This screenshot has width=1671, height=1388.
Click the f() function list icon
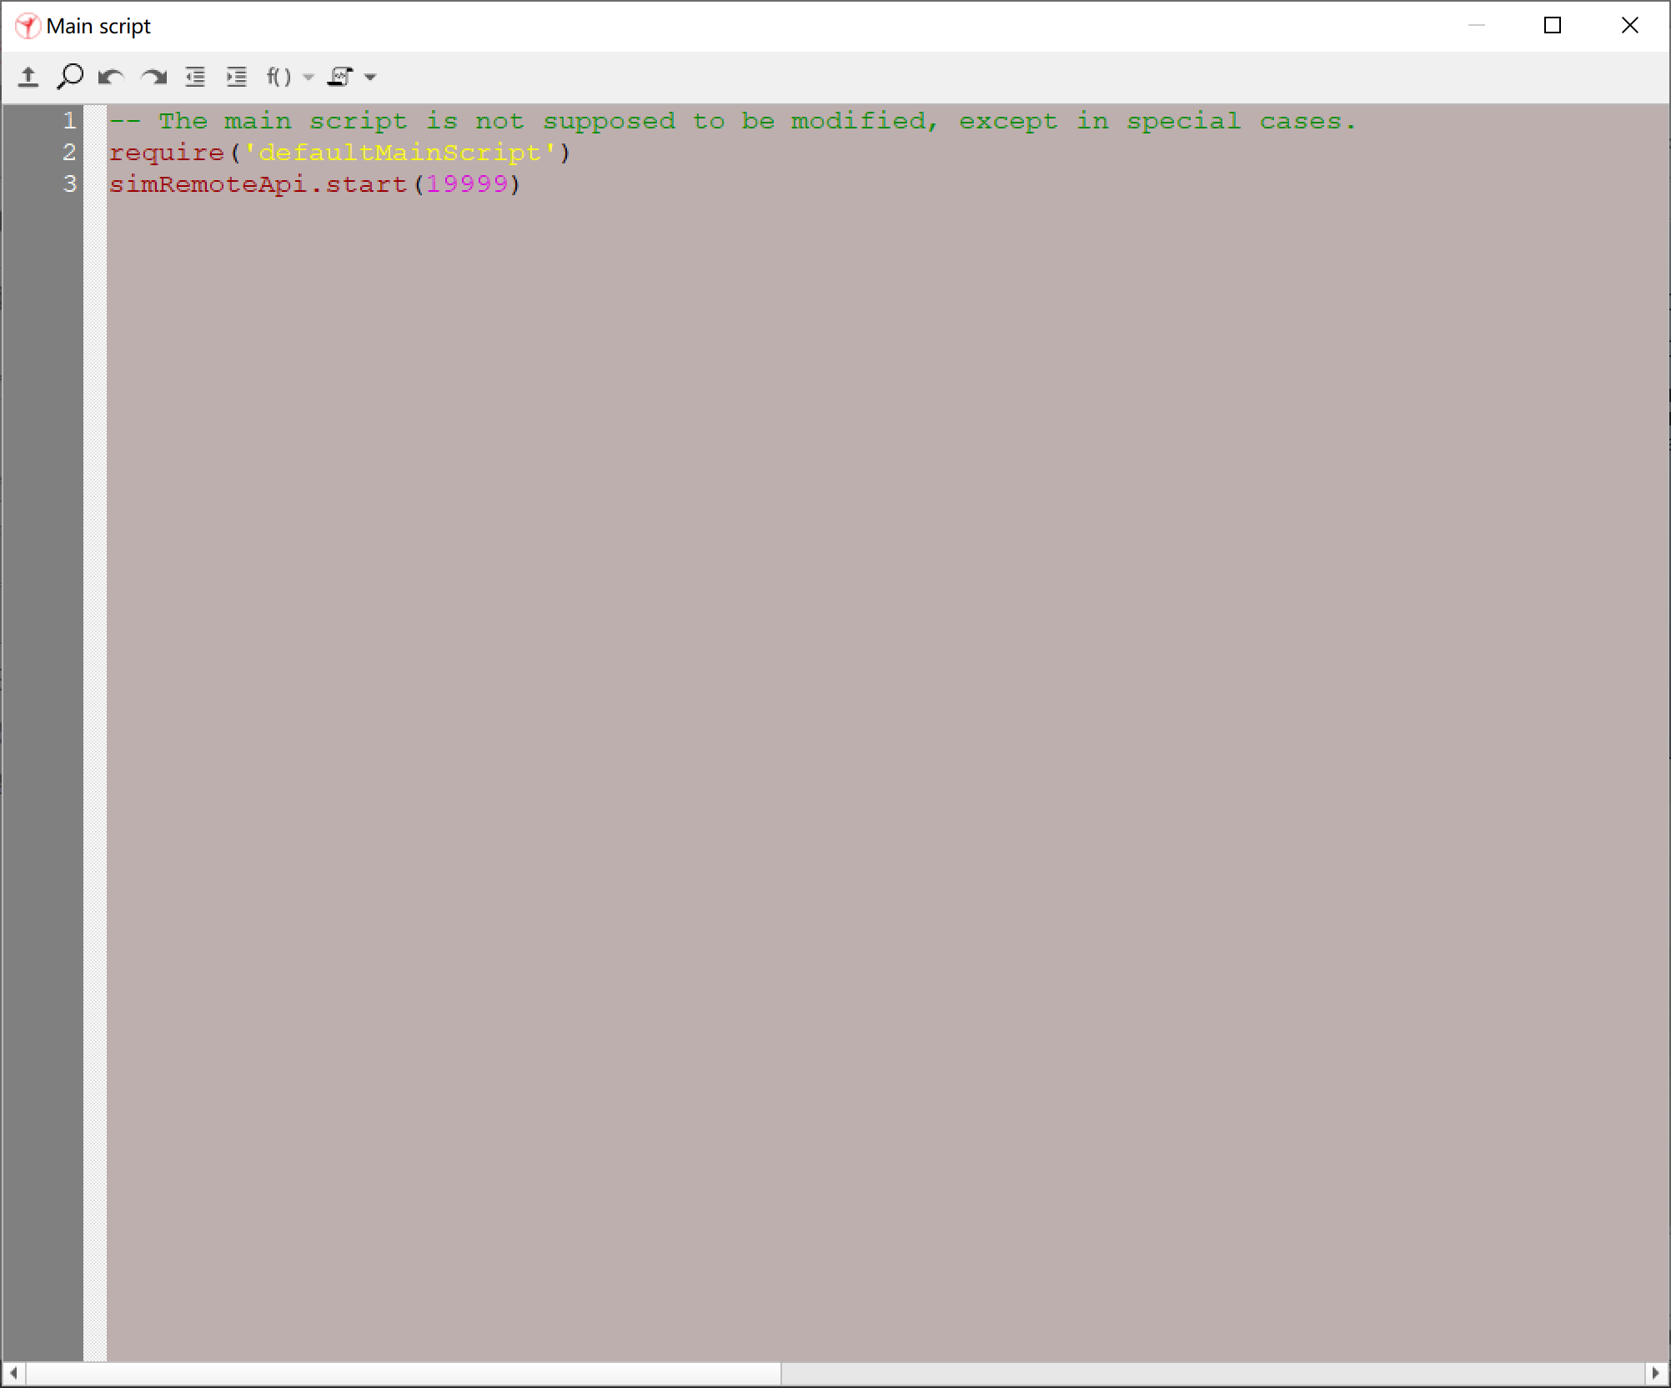pyautogui.click(x=279, y=77)
